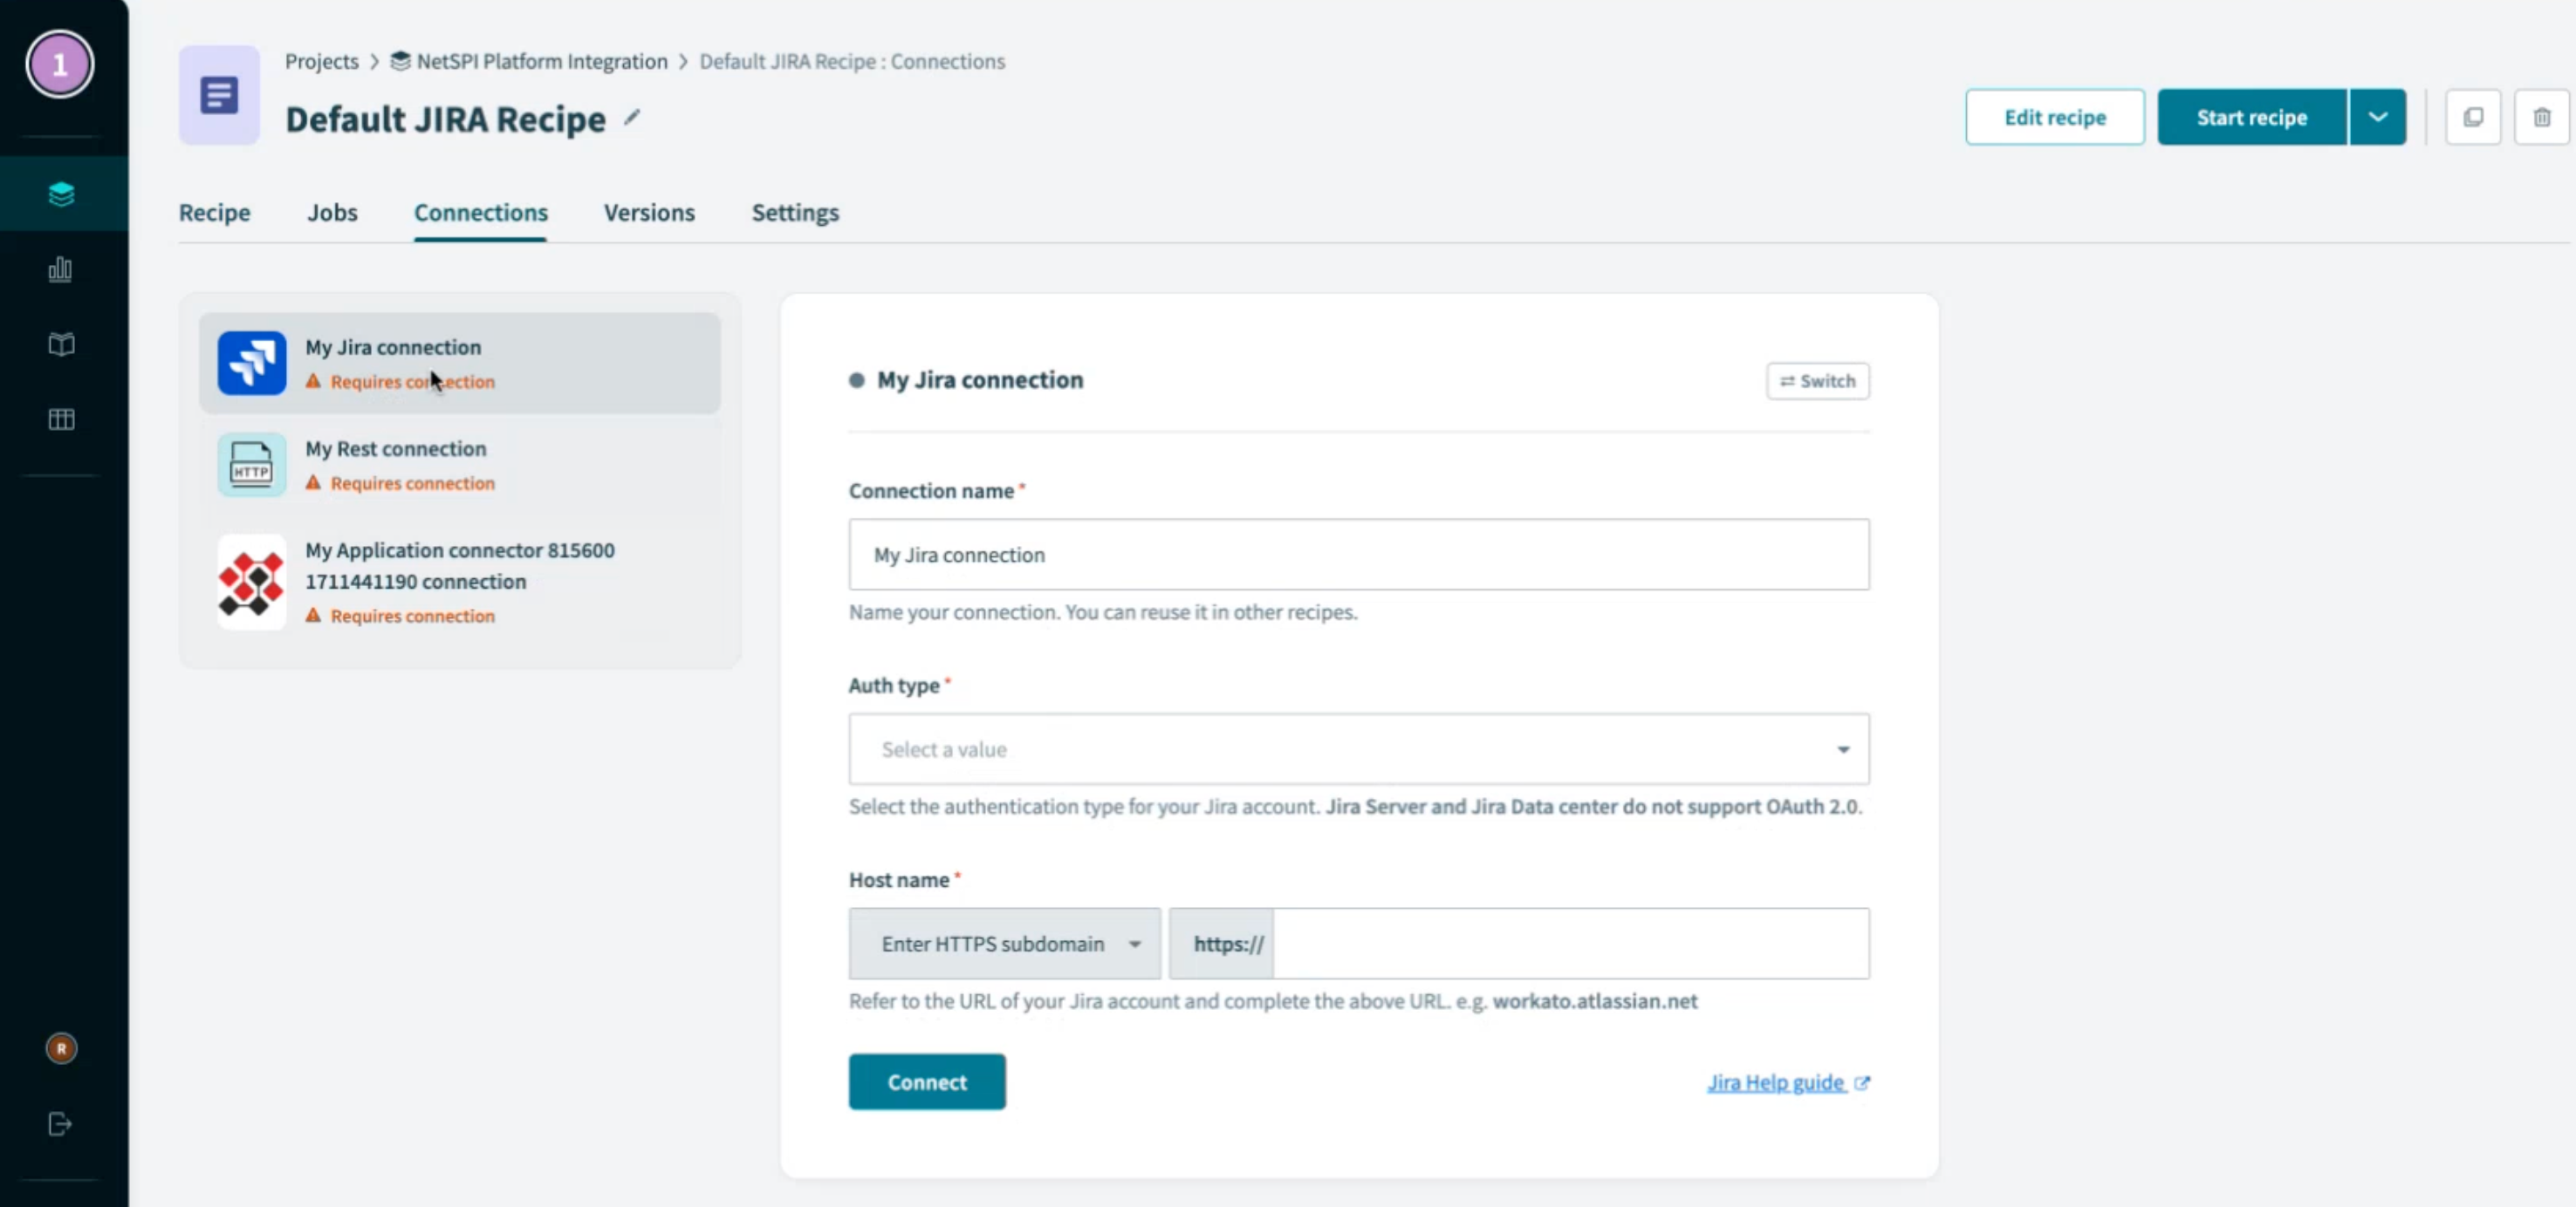Click warning icon under Application connector connection
The width and height of the screenshot is (2576, 1207).
(x=313, y=616)
